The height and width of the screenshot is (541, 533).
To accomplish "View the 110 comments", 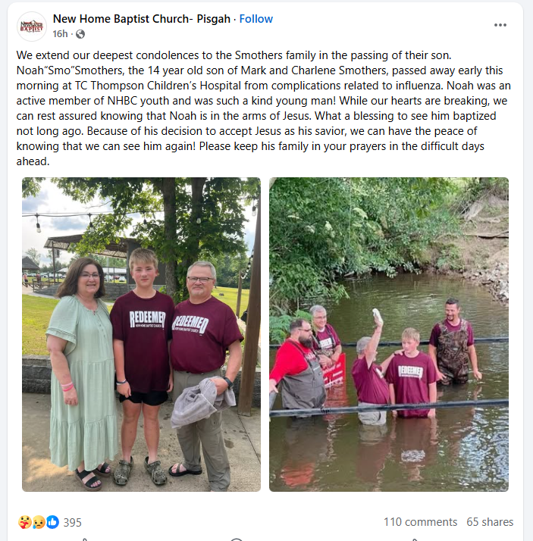I will [420, 521].
